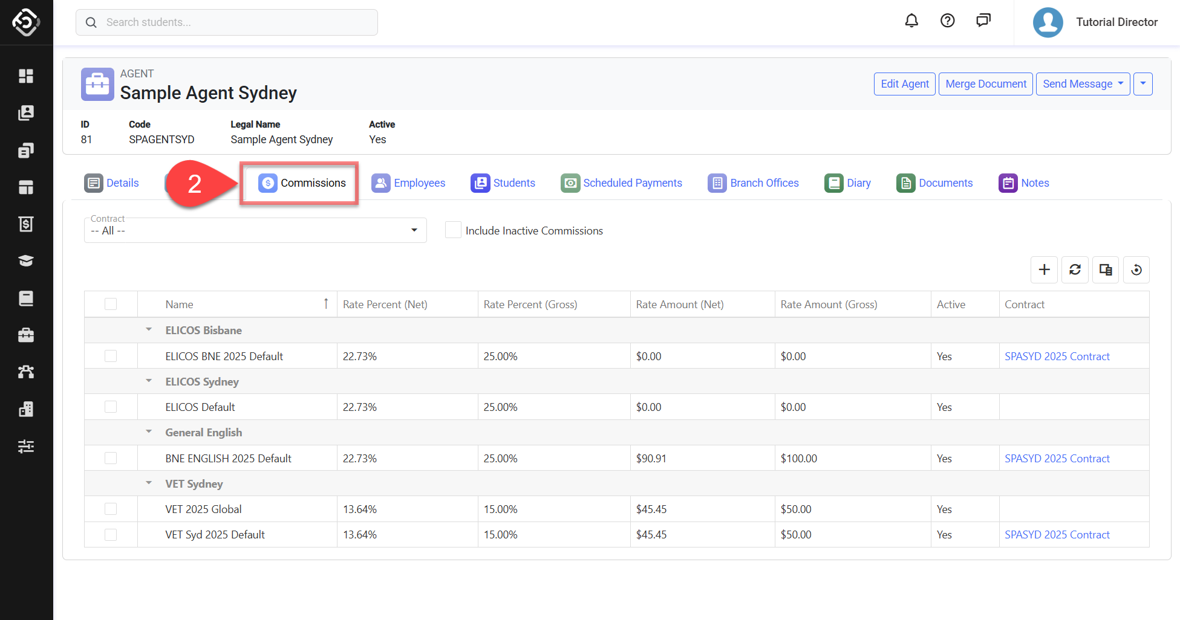
Task: Open the settings sliders sidebar icon
Action: point(26,446)
